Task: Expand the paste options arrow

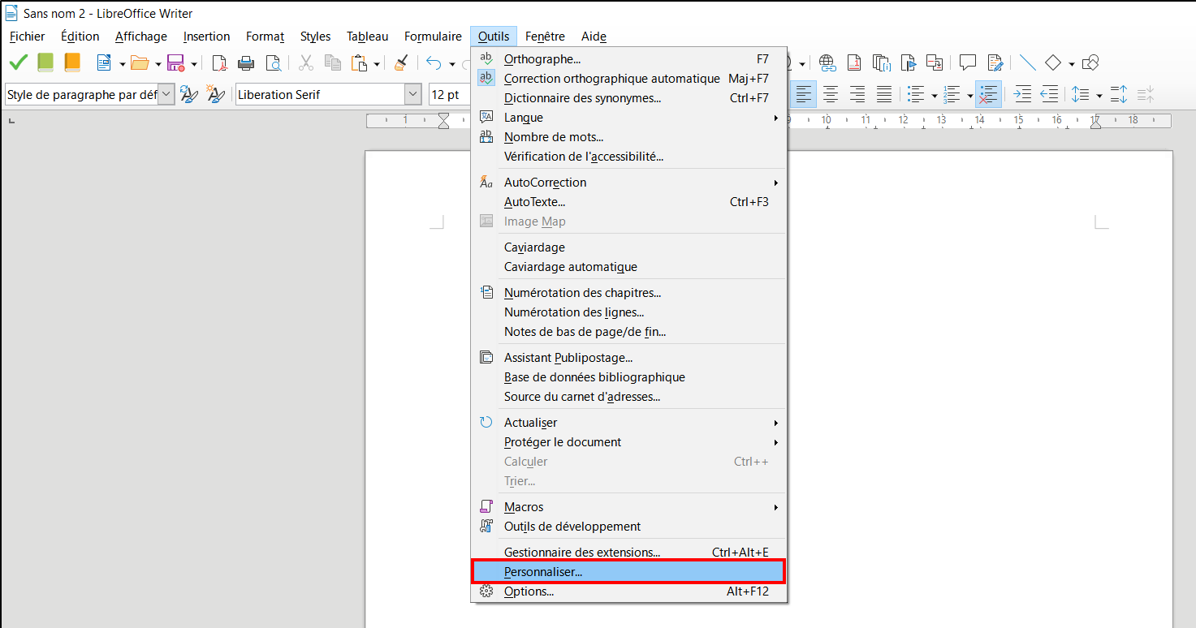Action: (378, 63)
